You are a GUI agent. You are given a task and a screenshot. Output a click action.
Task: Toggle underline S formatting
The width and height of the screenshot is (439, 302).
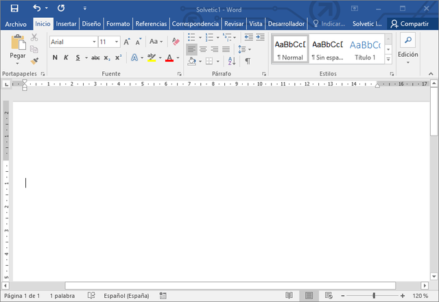tap(78, 58)
